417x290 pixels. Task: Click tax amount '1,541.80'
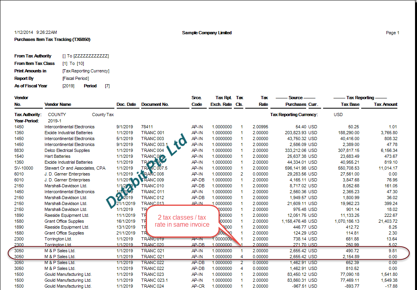pyautogui.click(x=389, y=274)
